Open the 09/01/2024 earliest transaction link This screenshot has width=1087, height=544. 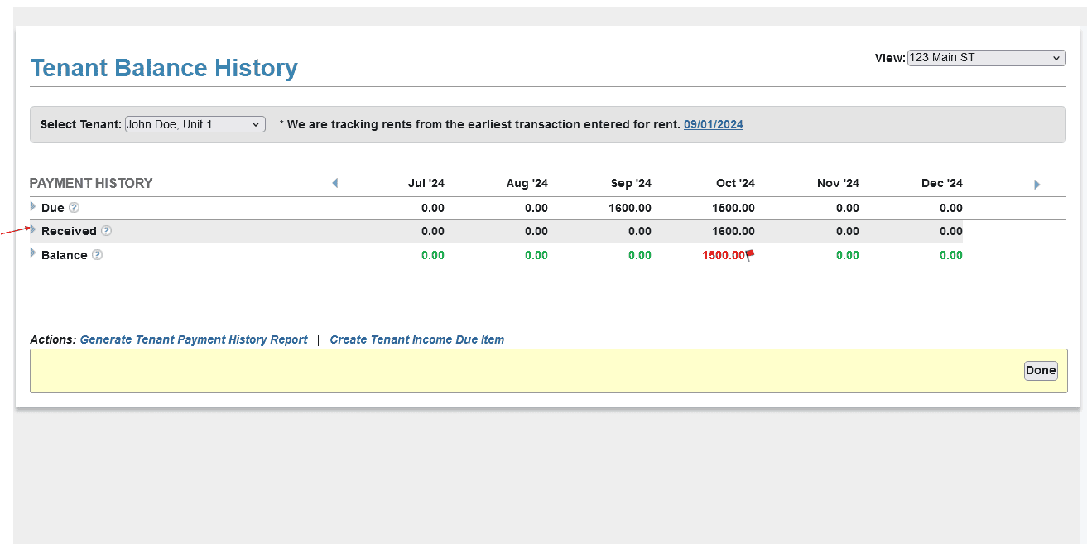(x=713, y=124)
